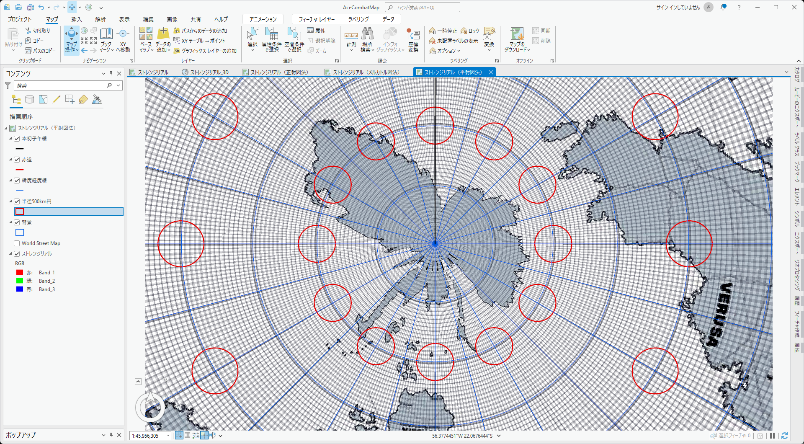Open the coordinate display units dropdown
This screenshot has height=444, width=804.
pyautogui.click(x=499, y=436)
